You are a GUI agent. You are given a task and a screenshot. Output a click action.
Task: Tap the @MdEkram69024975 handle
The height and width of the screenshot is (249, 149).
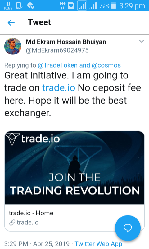coord(57,50)
